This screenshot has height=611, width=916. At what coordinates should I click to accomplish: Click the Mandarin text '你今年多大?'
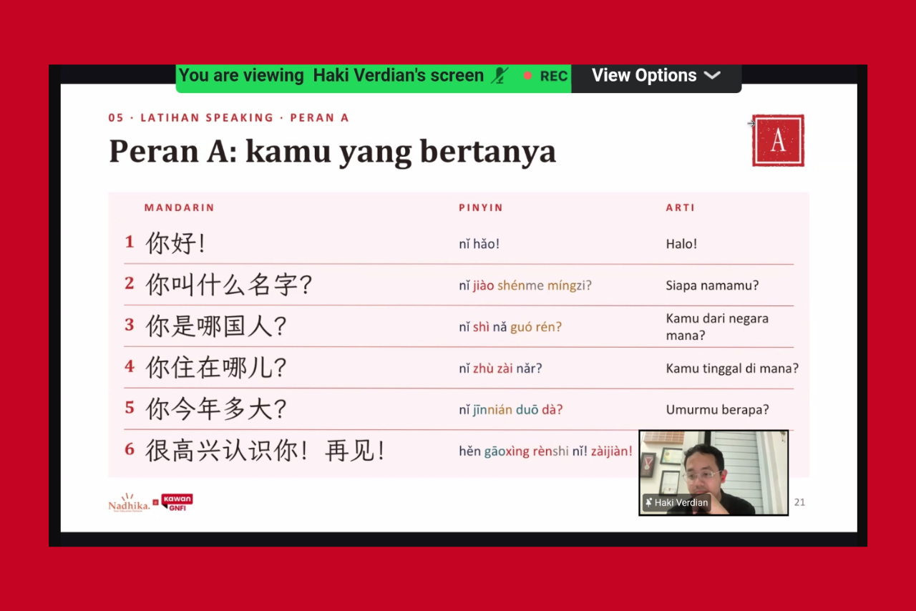coord(216,409)
